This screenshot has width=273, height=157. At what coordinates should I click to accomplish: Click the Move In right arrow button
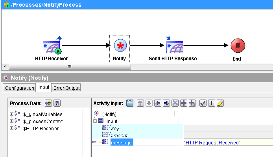pyautogui.click(x=166, y=103)
